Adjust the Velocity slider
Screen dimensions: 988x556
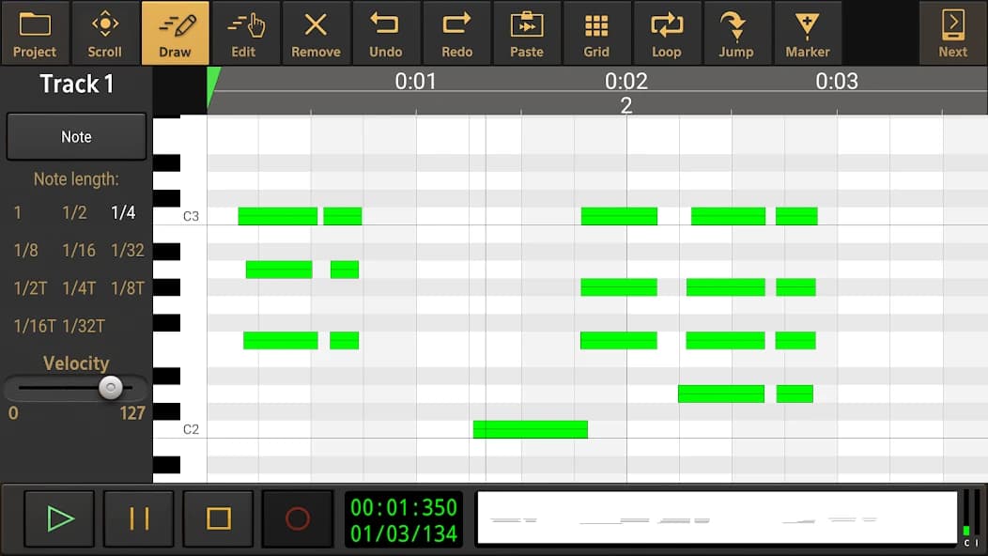pyautogui.click(x=111, y=387)
